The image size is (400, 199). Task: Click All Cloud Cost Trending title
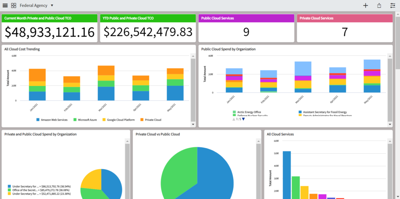22,49
